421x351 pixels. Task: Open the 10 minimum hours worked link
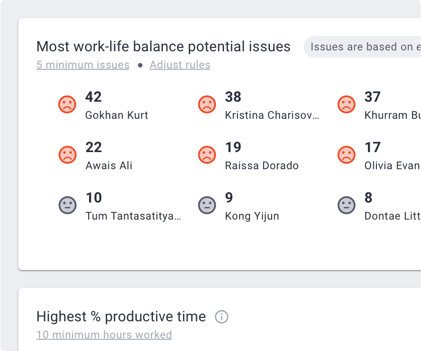click(104, 335)
